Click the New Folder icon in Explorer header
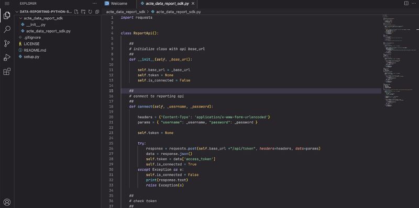The width and height of the screenshot is (419, 208). (x=83, y=11)
